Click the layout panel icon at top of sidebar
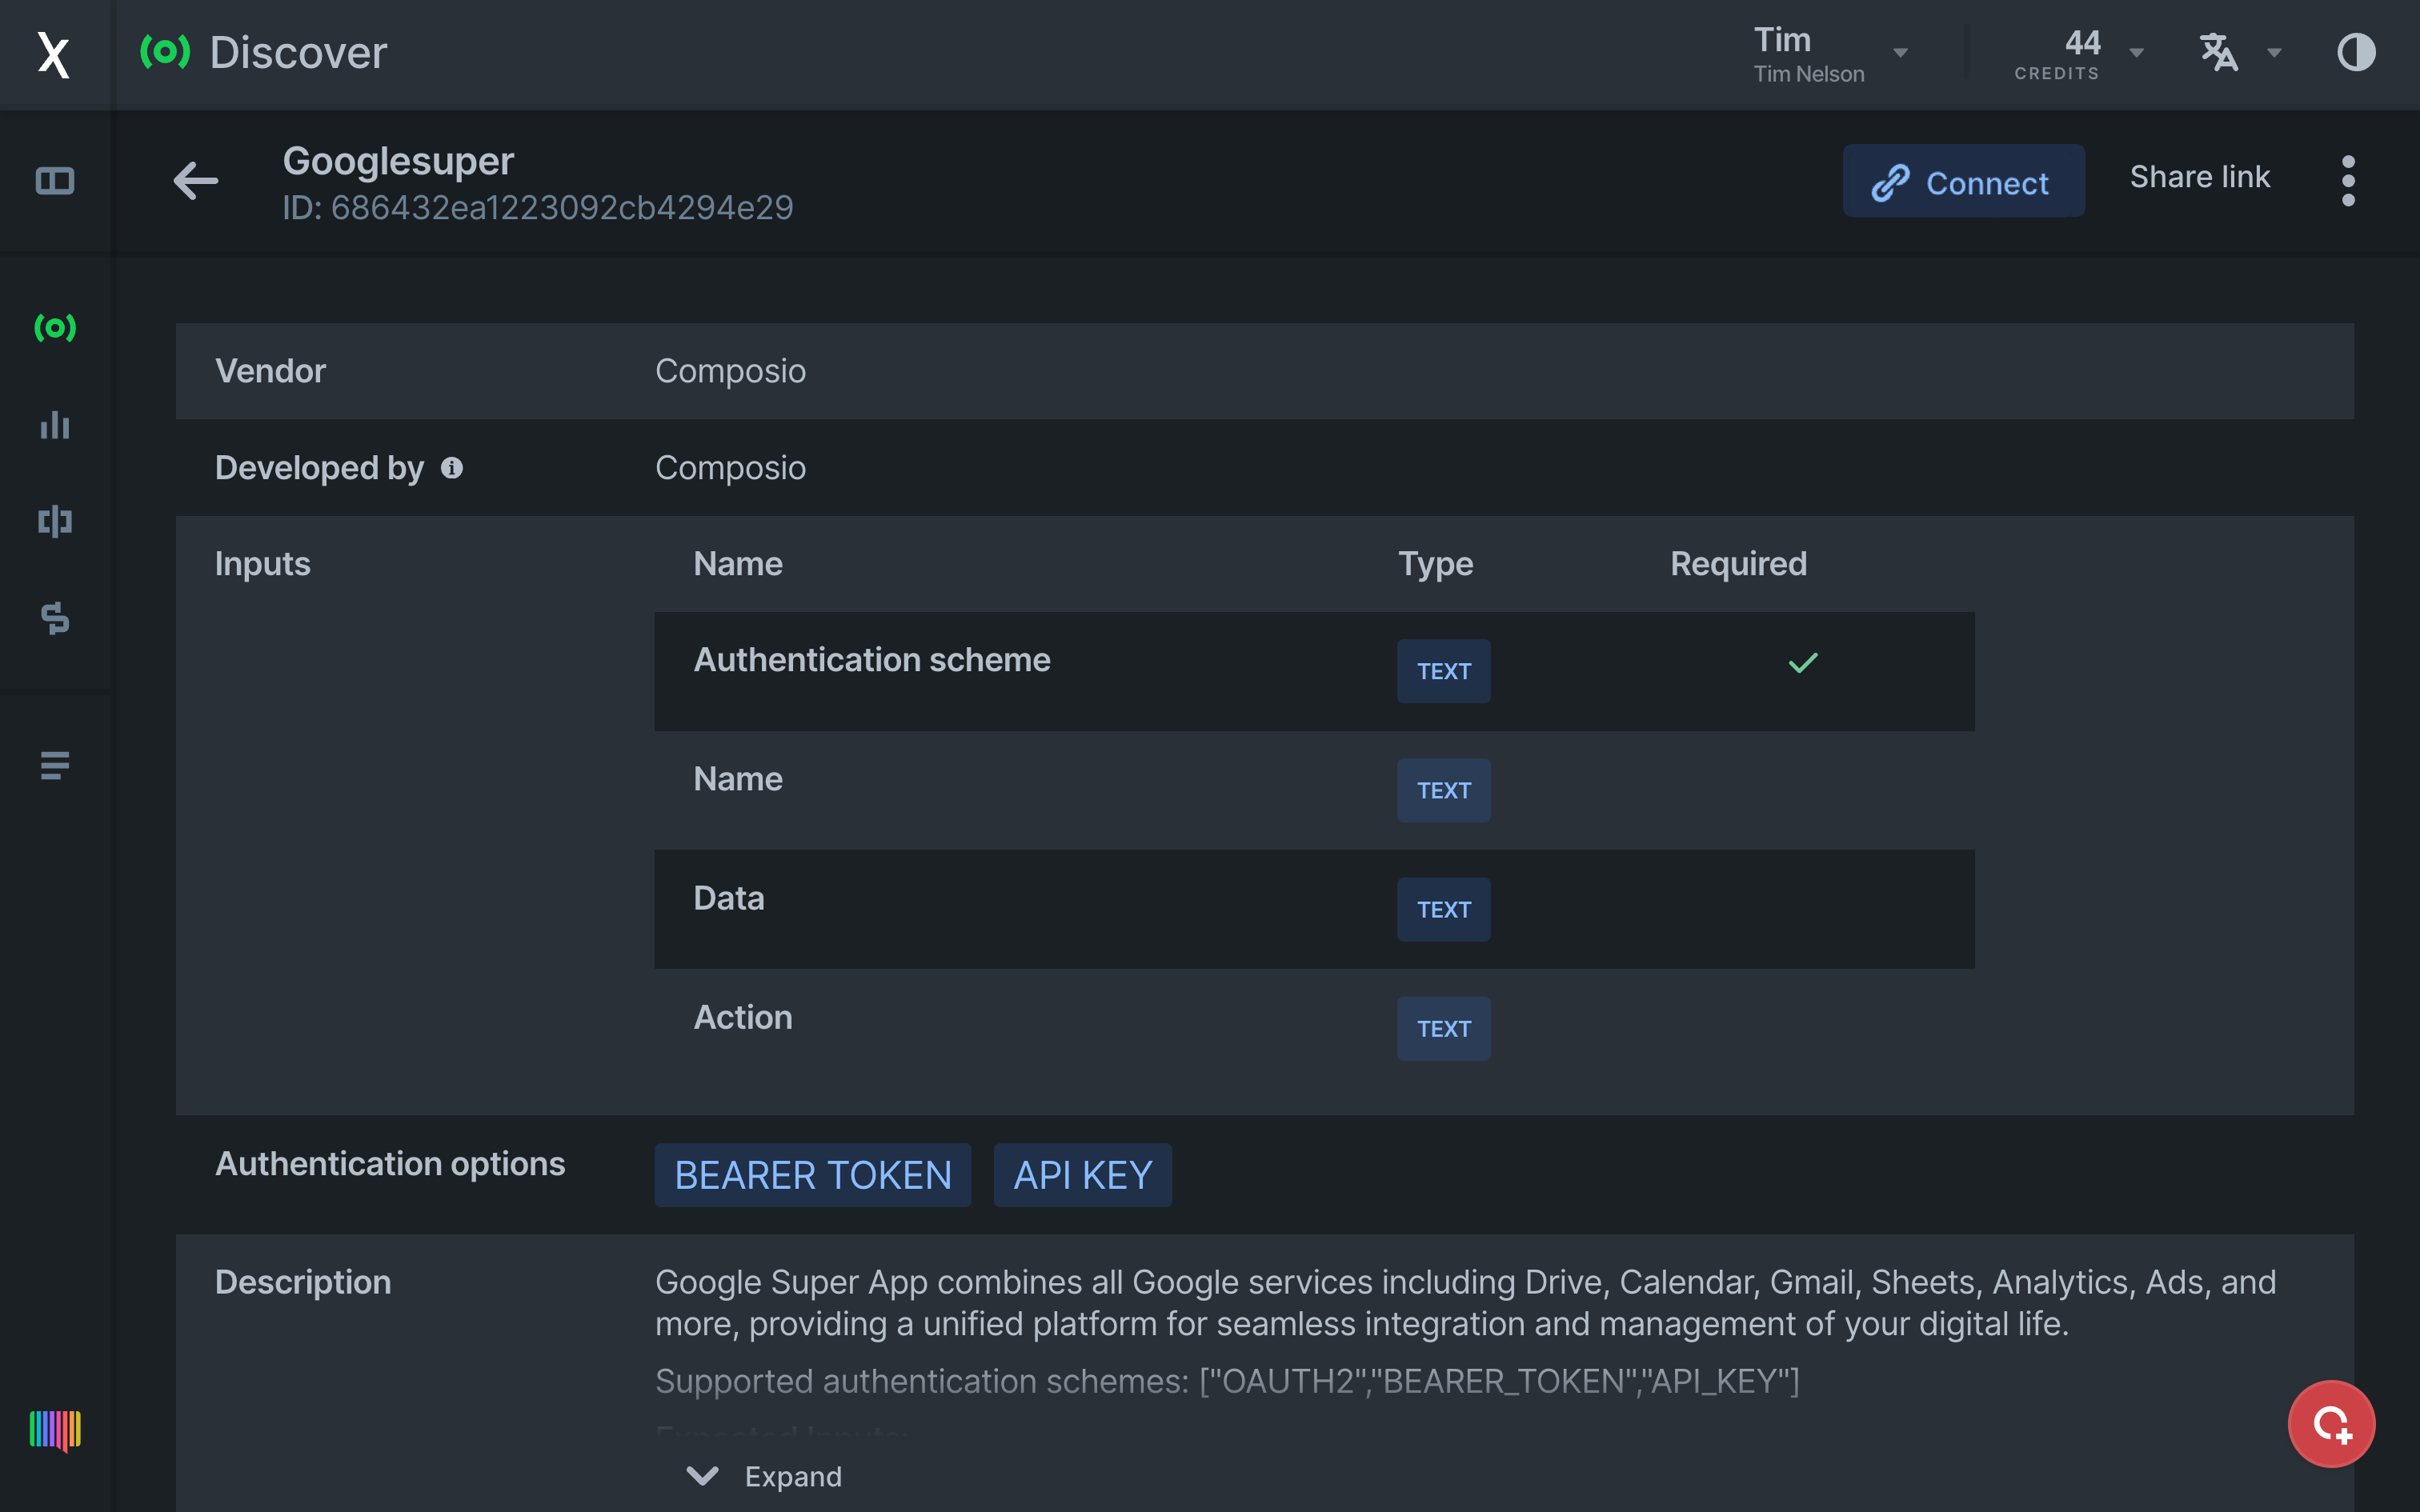 click(55, 181)
